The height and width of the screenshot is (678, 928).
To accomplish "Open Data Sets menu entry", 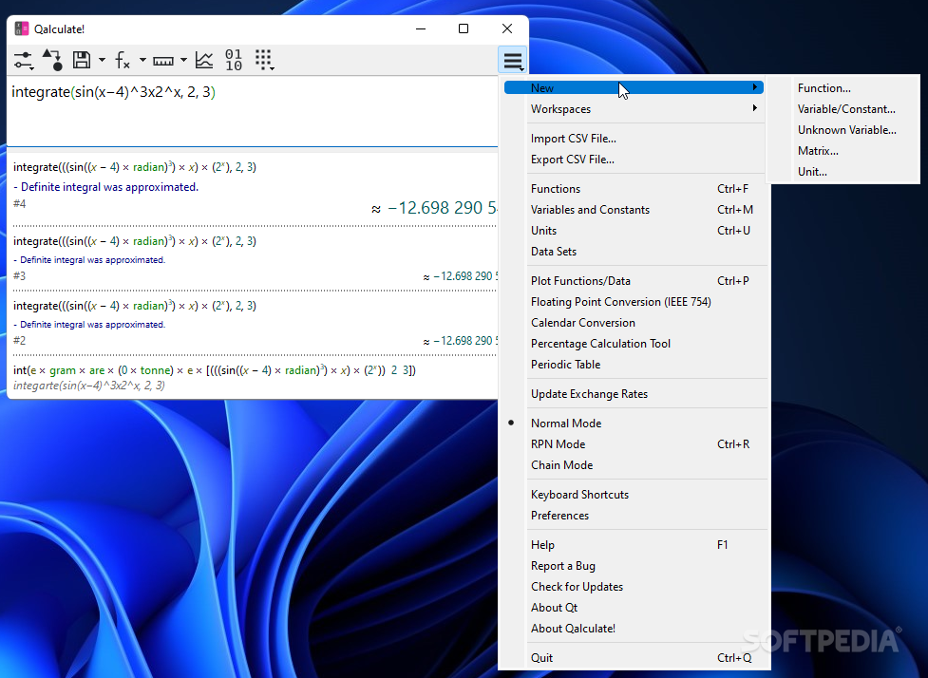I will [634, 252].
